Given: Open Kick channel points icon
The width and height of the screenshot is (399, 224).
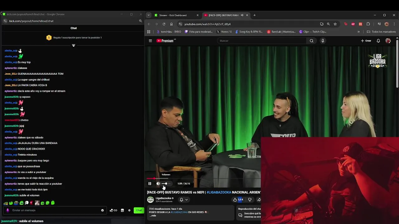Looking at the screenshot, I should click(113, 210).
